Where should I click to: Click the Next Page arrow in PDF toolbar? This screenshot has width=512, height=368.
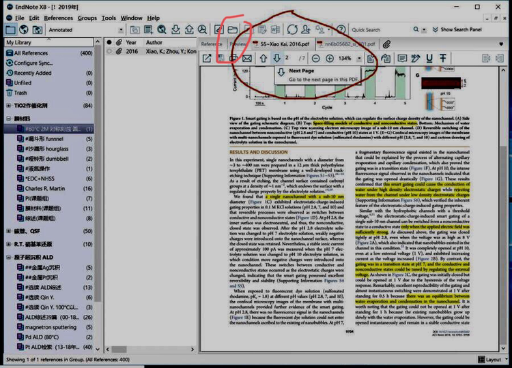tap(276, 59)
